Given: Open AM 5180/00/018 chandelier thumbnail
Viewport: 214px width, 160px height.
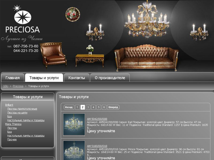Looking at the screenshot, I should [74, 150].
